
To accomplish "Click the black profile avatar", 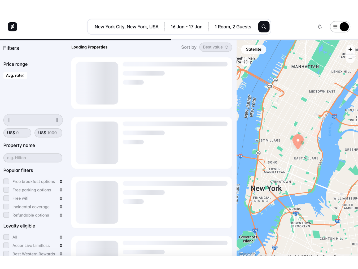I will pyautogui.click(x=344, y=27).
